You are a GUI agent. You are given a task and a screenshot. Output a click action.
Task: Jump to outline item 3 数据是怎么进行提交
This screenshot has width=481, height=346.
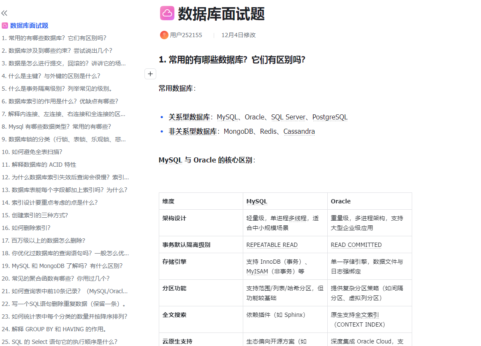(x=64, y=63)
